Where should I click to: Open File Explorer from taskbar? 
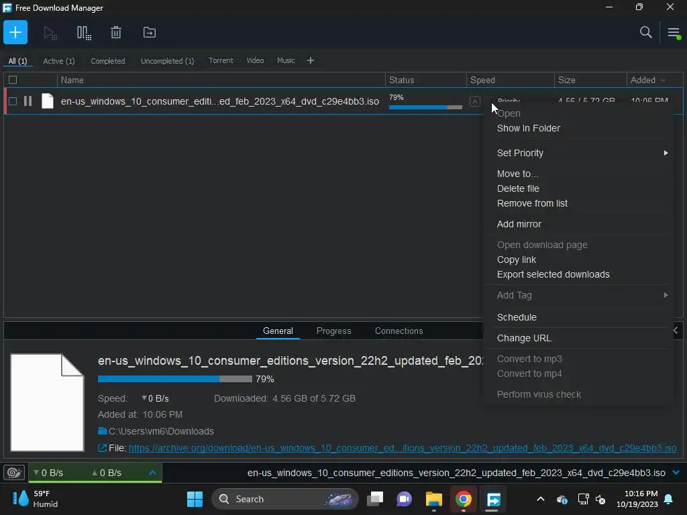(434, 499)
